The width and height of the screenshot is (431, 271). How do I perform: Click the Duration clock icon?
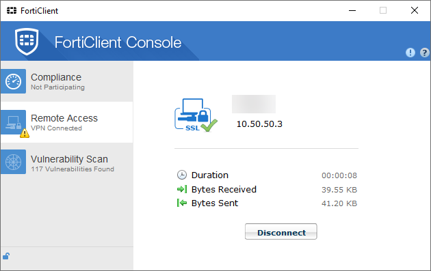[182, 175]
